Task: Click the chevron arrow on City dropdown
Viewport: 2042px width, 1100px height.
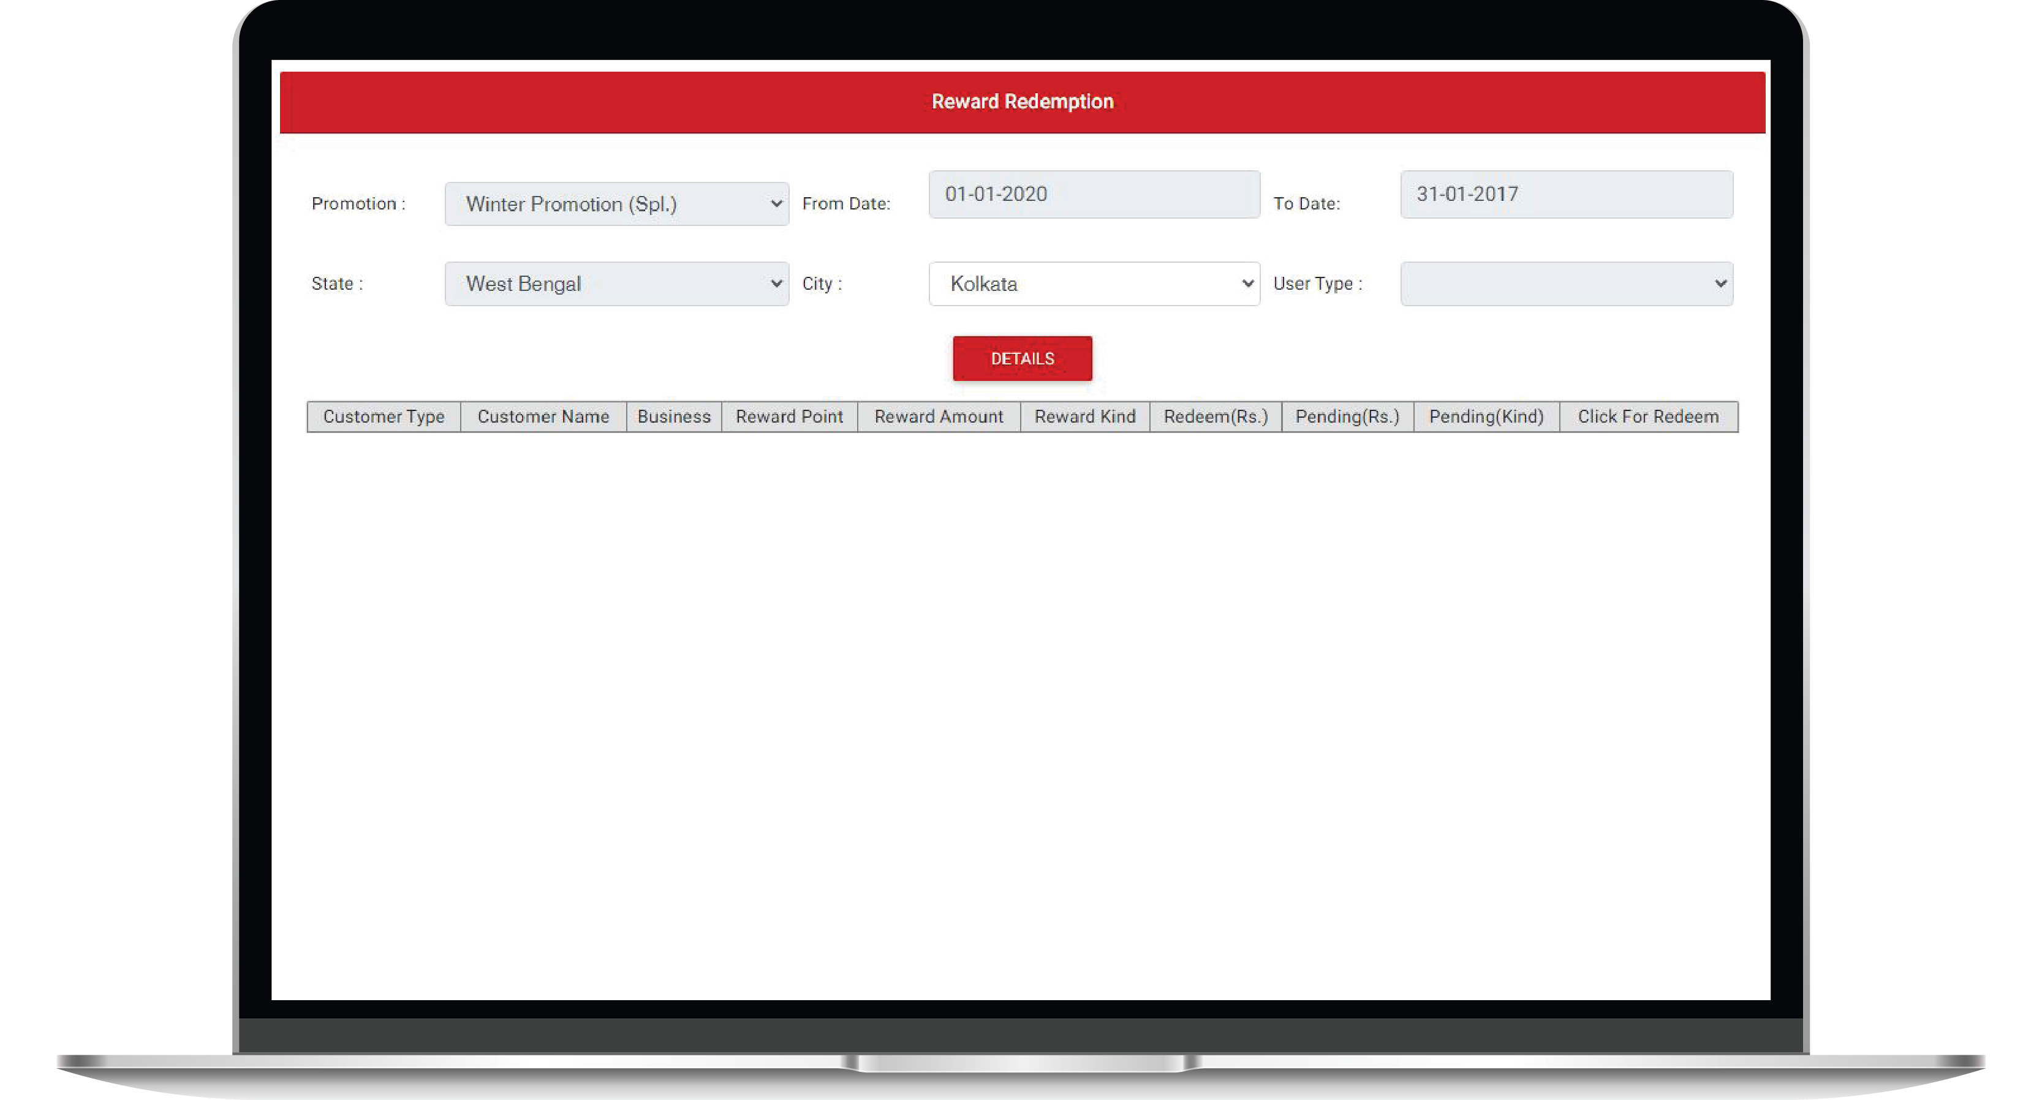Action: point(1247,284)
